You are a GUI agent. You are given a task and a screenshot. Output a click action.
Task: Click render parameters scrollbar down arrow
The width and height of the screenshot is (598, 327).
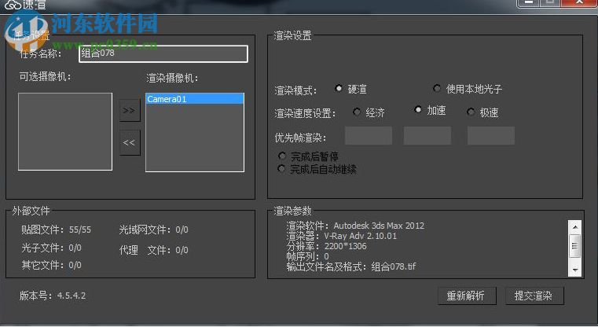click(574, 270)
